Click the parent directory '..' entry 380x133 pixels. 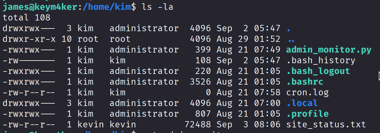pos(291,39)
